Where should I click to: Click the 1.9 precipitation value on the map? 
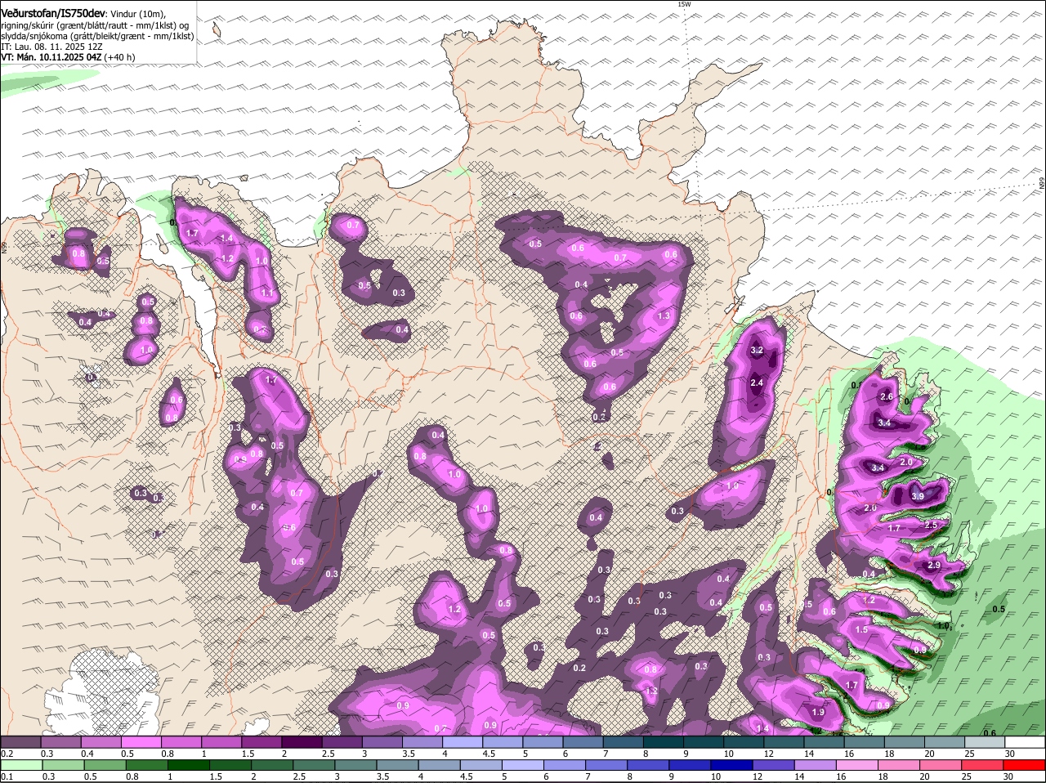(x=819, y=712)
